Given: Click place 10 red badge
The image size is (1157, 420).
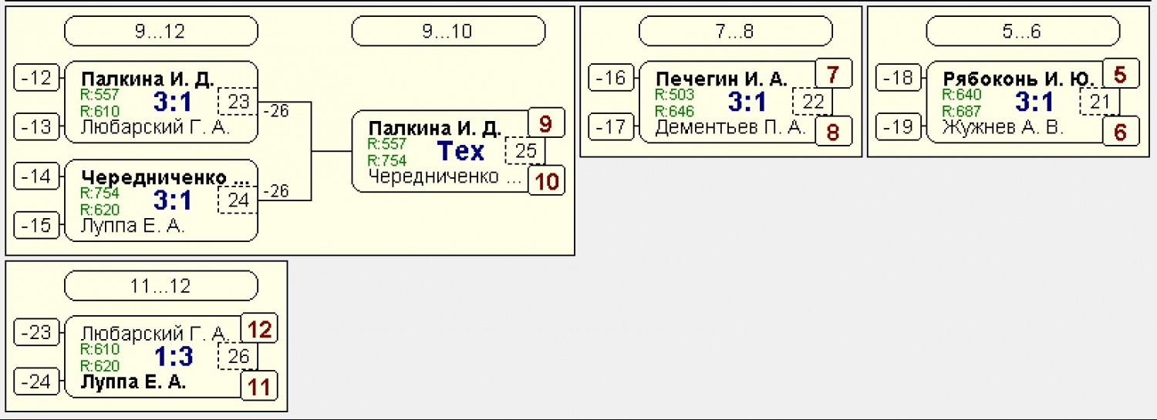Looking at the screenshot, I should [x=546, y=182].
